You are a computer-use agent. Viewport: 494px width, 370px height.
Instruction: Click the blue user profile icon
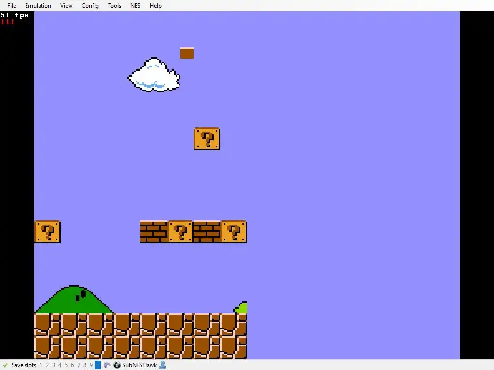[x=163, y=365]
